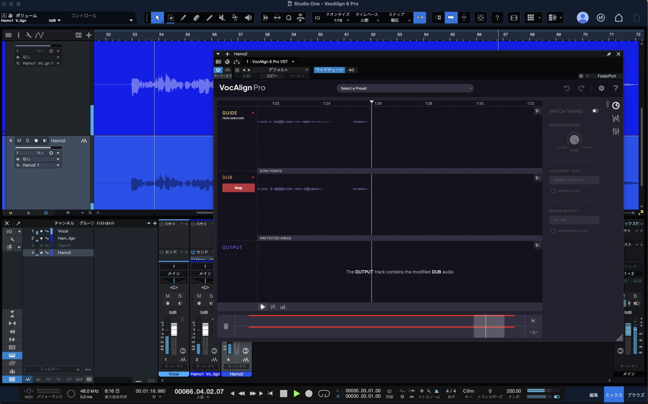This screenshot has width=648, height=404.
Task: Select the Range tool
Action: point(170,18)
